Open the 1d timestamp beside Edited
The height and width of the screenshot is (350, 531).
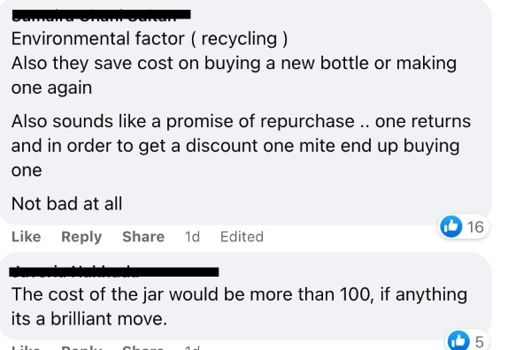tap(192, 236)
